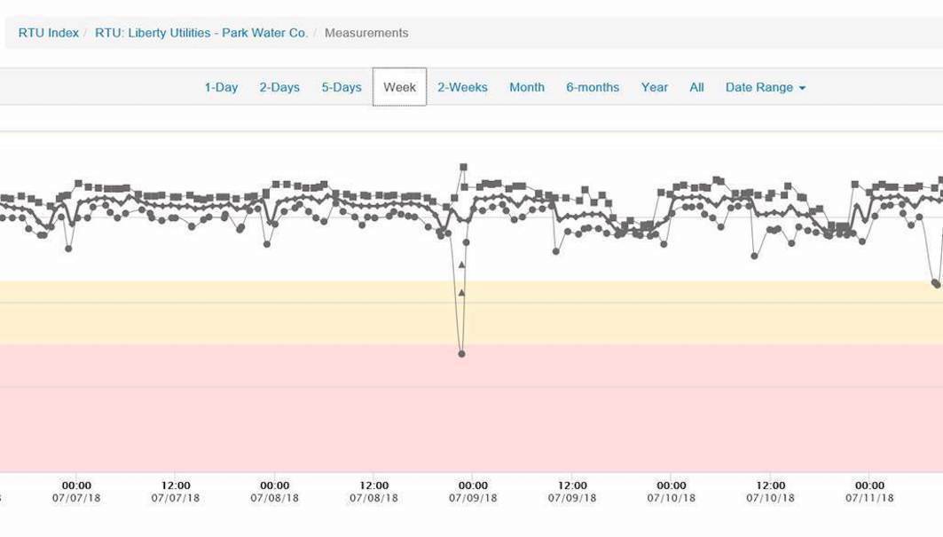Show the 2-Weeks measurement range
Screen dimensions: 943x537
pos(462,87)
